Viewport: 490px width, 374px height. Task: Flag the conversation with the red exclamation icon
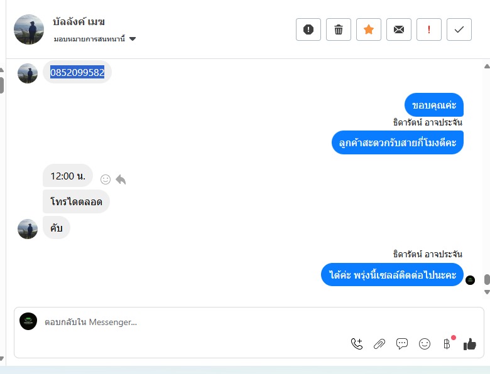[x=429, y=29]
